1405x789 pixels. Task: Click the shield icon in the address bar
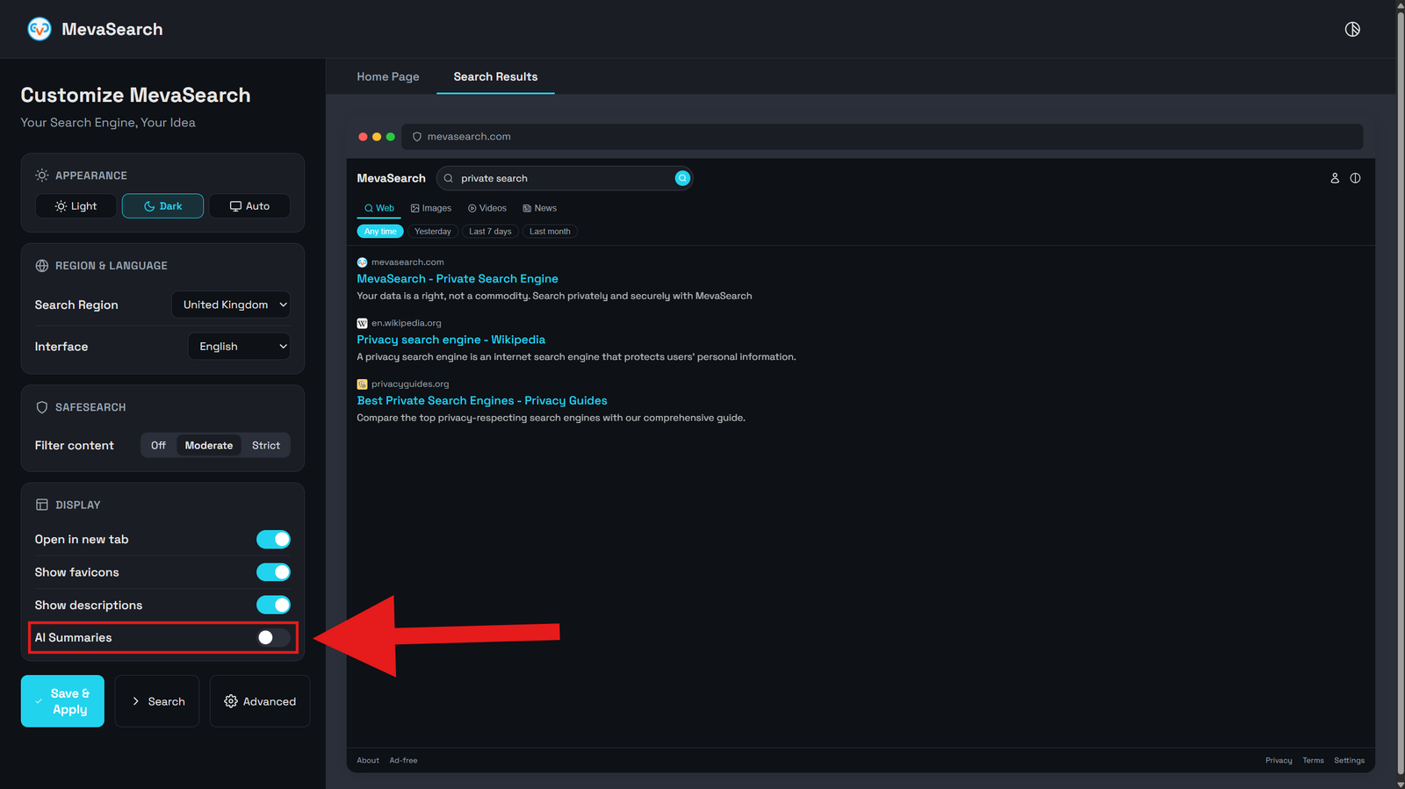(x=417, y=137)
